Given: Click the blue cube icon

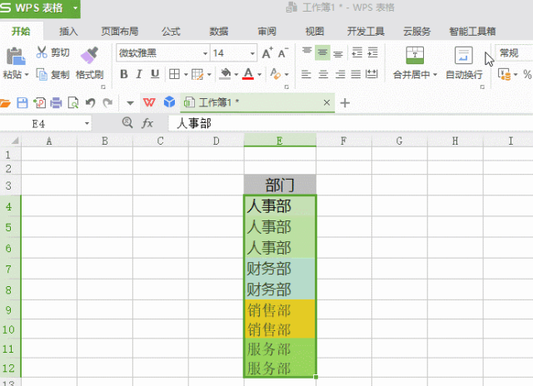Looking at the screenshot, I should pyautogui.click(x=169, y=101).
